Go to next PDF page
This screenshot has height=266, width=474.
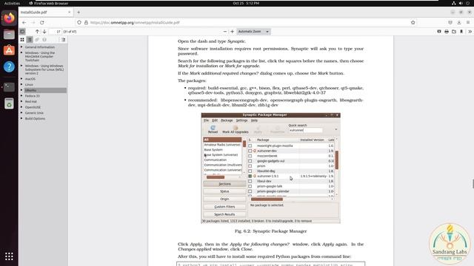click(x=44, y=31)
